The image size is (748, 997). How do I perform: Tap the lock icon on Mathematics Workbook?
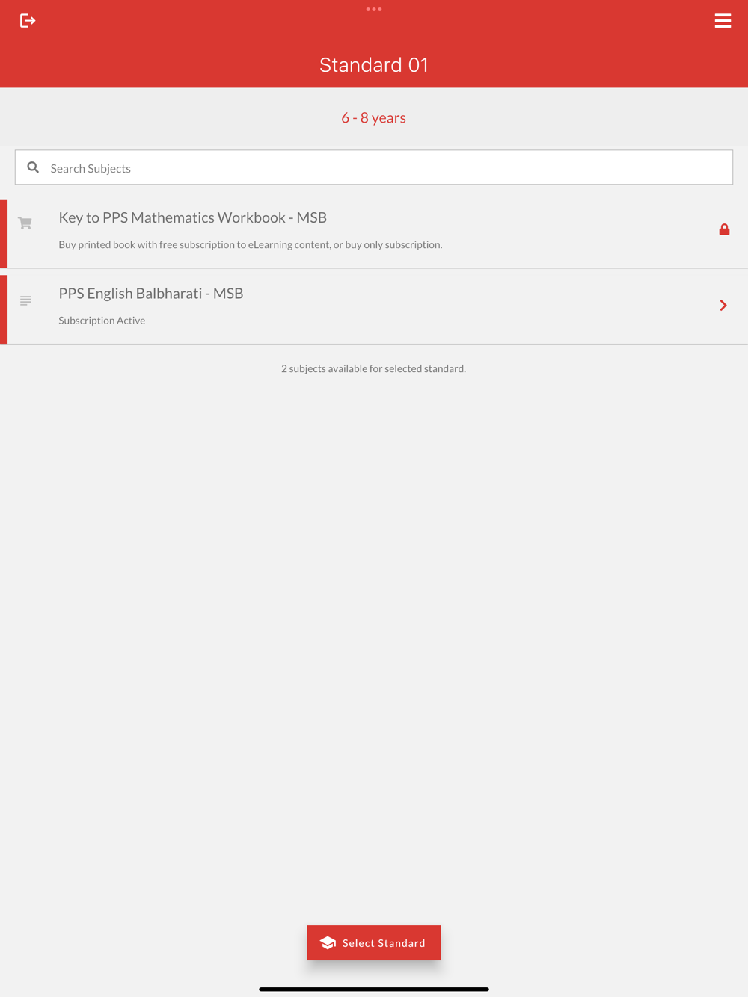[724, 229]
